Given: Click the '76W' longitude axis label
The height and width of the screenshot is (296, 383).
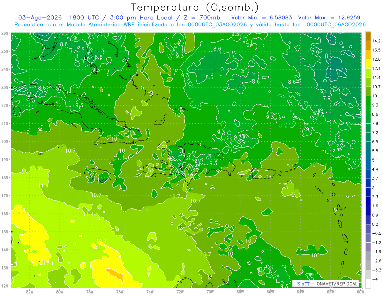Looking at the screenshot, I should coord(120,292).
